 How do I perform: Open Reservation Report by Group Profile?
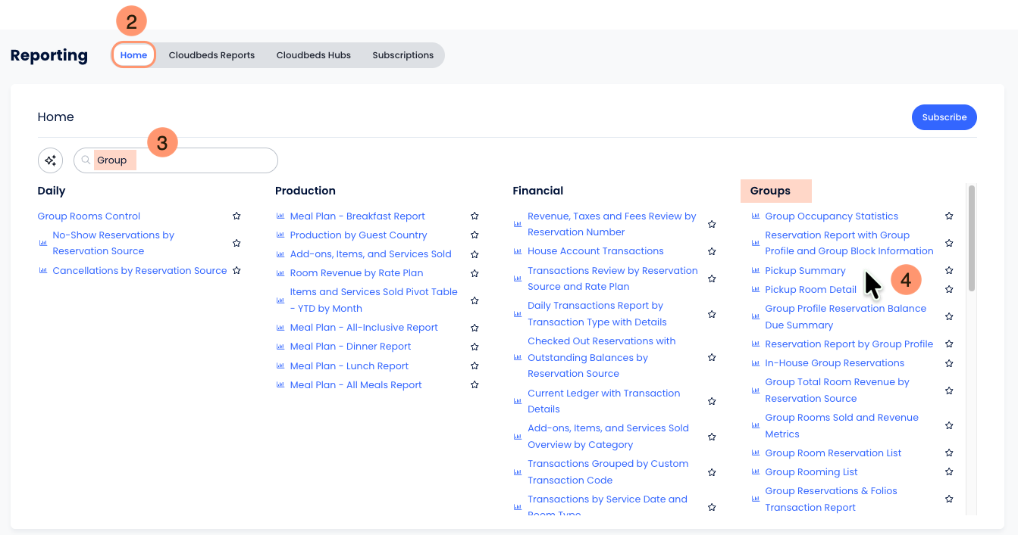click(849, 344)
